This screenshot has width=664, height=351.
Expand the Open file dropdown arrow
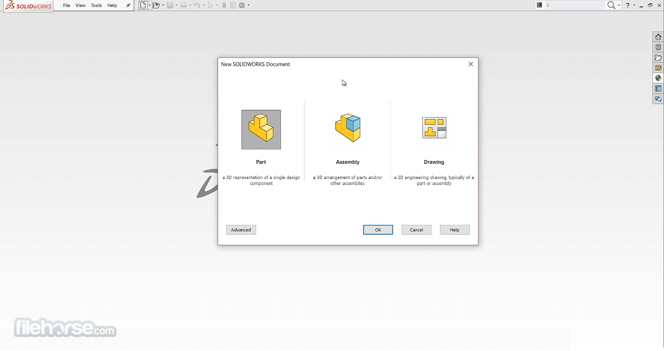click(163, 6)
